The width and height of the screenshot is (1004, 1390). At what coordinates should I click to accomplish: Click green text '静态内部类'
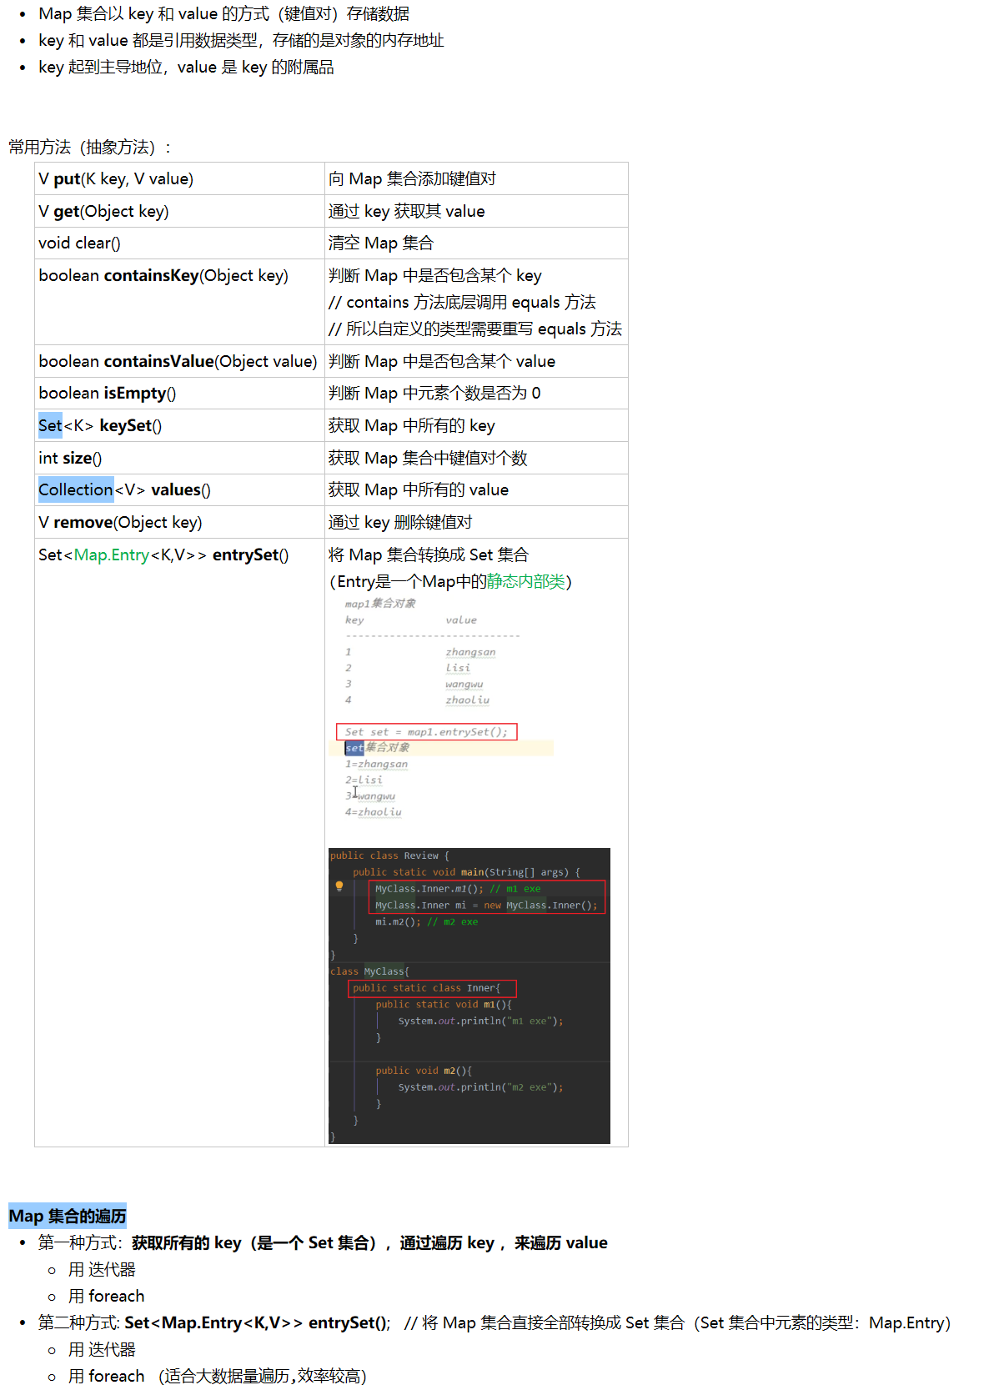tap(526, 581)
